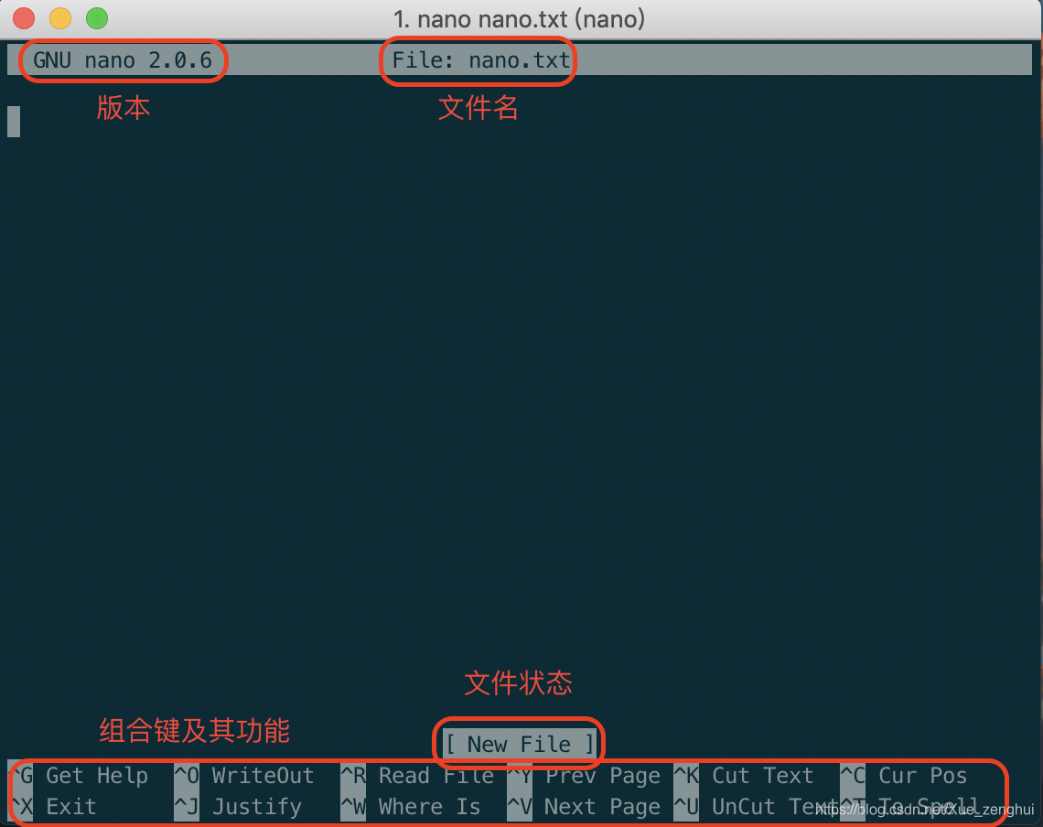Click the '^K Cut Text' shortcut

click(744, 775)
